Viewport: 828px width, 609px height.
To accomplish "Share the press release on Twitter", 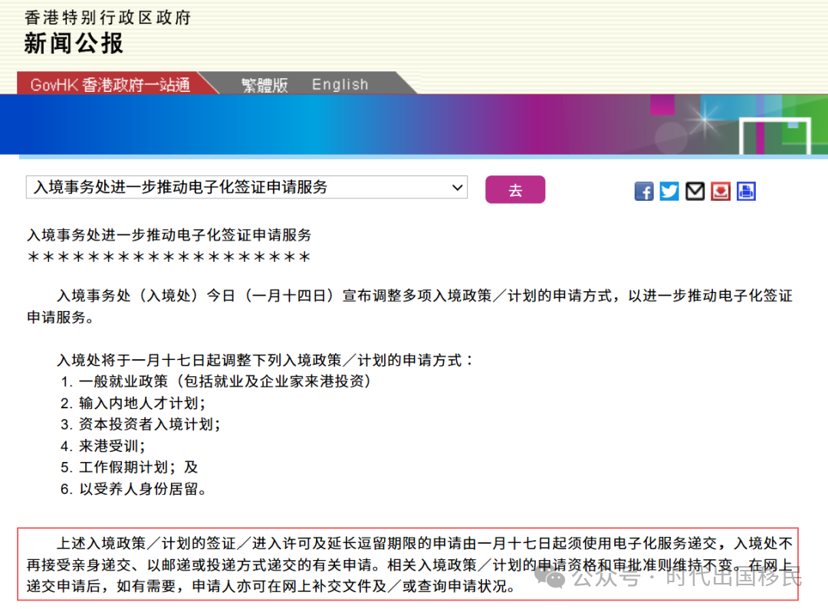I will coord(669,191).
